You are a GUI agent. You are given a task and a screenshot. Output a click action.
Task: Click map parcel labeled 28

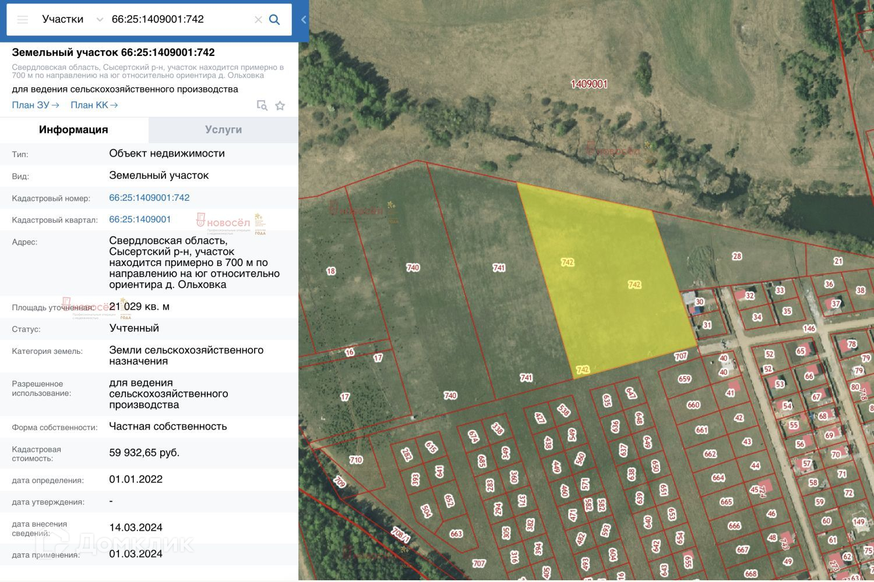[x=737, y=256]
